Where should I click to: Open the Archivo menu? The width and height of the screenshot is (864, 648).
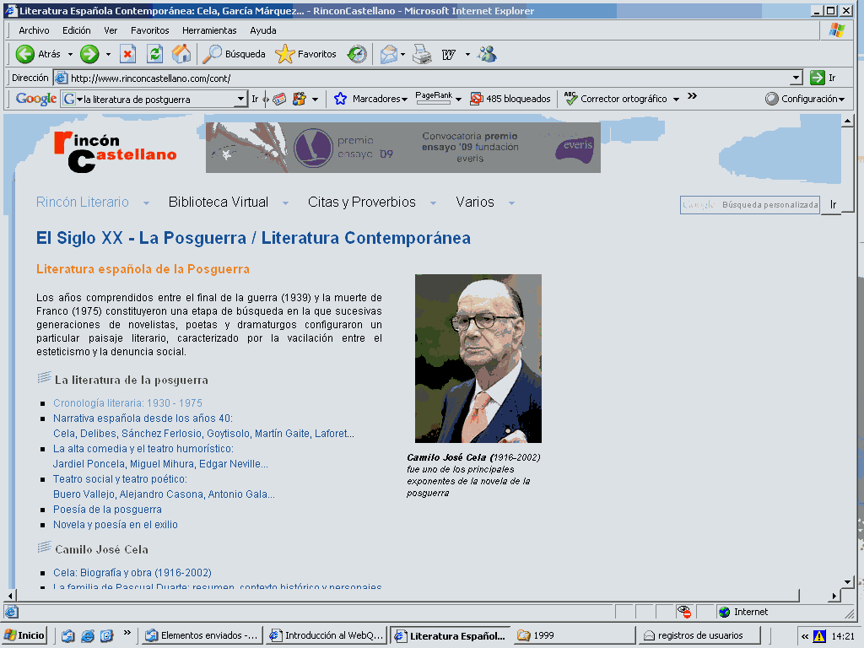click(34, 30)
